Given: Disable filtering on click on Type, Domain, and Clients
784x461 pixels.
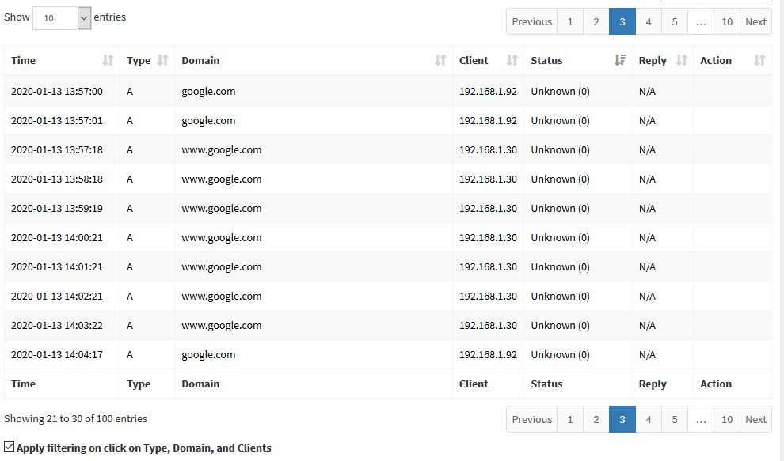Looking at the screenshot, I should tap(8, 447).
